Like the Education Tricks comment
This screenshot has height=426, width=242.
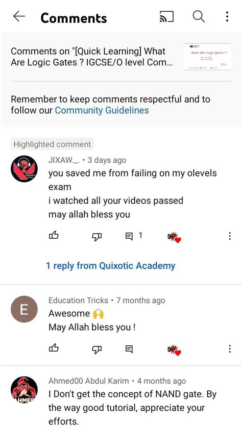click(x=54, y=348)
